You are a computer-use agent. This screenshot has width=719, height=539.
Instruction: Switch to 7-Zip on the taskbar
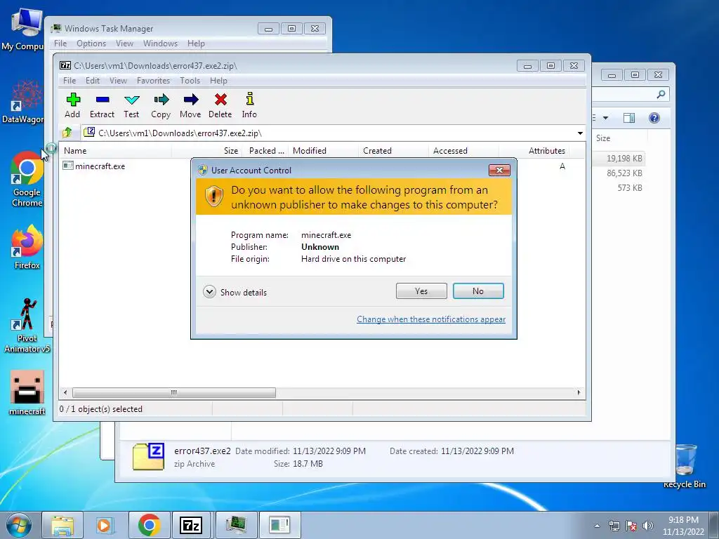[191, 525]
